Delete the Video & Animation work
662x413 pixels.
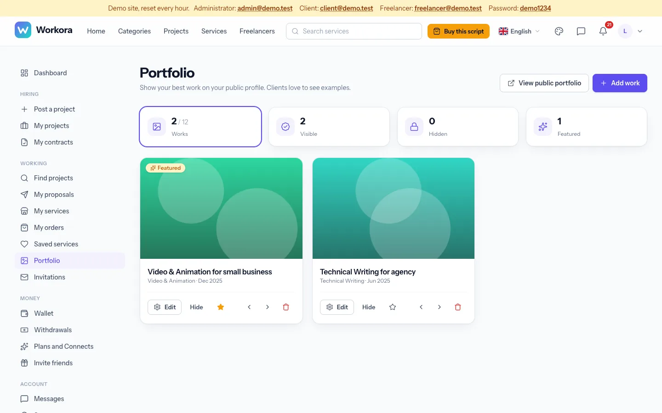pos(286,307)
